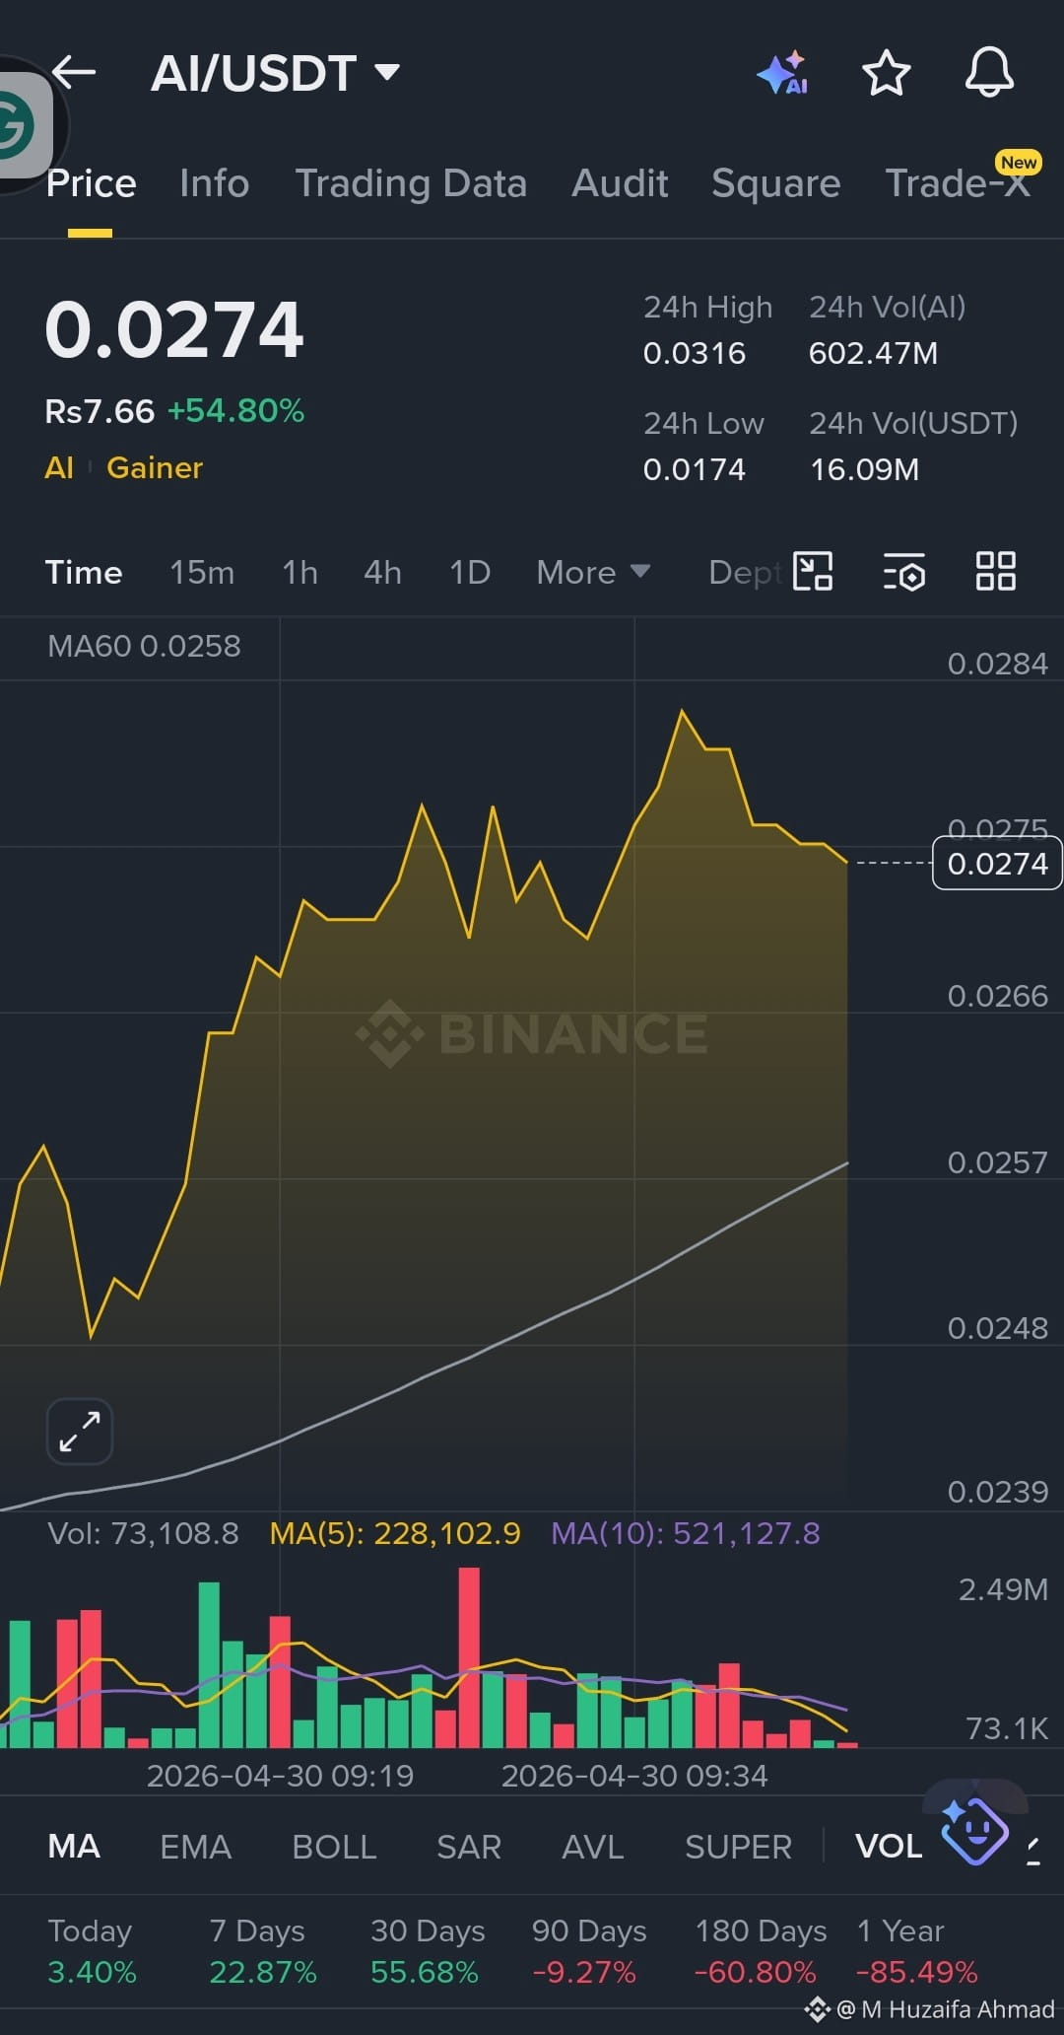
Task: Enable the SUPER indicator
Action: [x=738, y=1847]
